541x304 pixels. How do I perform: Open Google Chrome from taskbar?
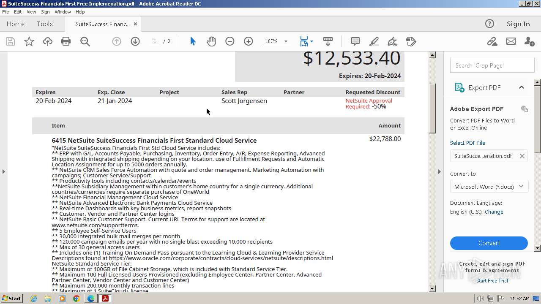76,299
